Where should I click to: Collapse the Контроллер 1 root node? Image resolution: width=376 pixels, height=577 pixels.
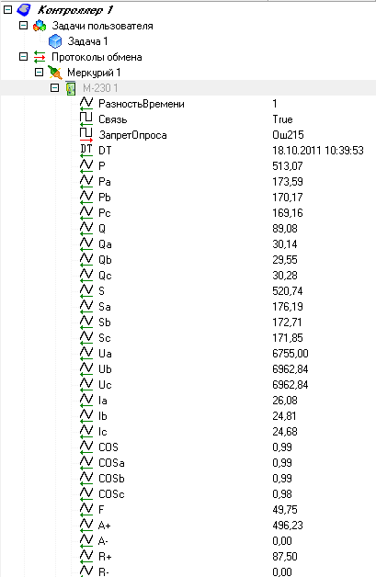pyautogui.click(x=7, y=10)
